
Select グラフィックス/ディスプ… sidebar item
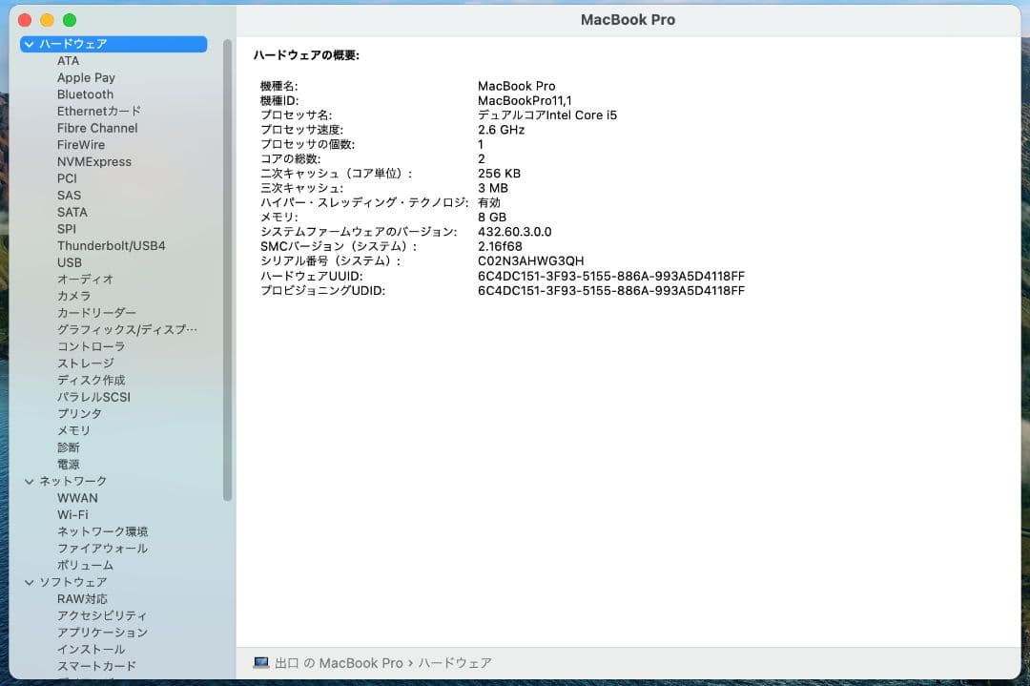[x=127, y=330]
